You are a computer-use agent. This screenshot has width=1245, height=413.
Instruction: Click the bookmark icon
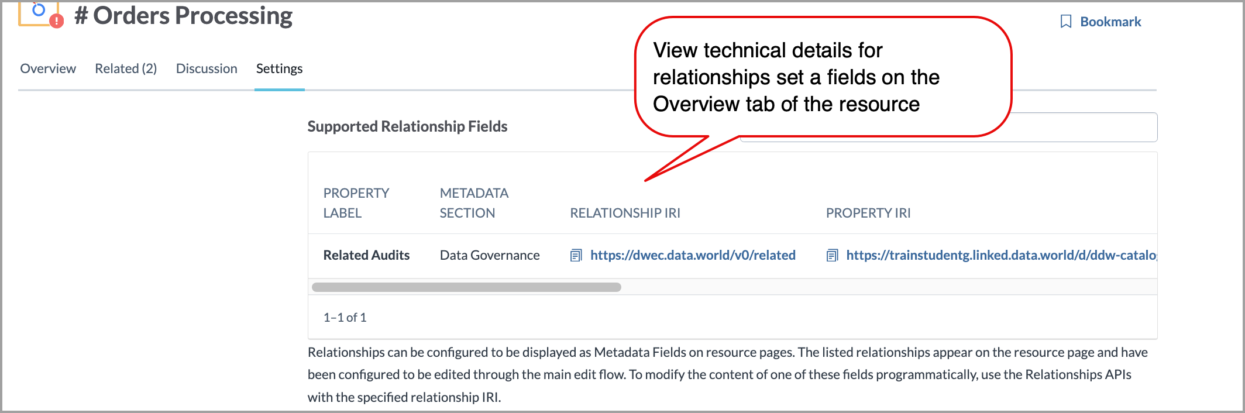click(1065, 22)
